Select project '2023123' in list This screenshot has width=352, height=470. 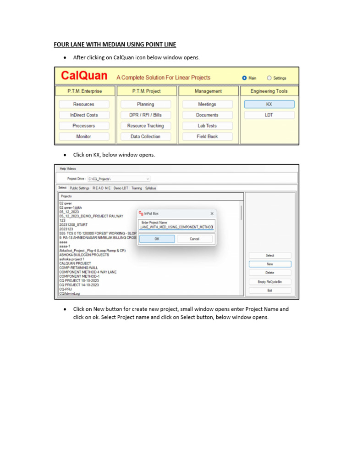tap(66, 229)
